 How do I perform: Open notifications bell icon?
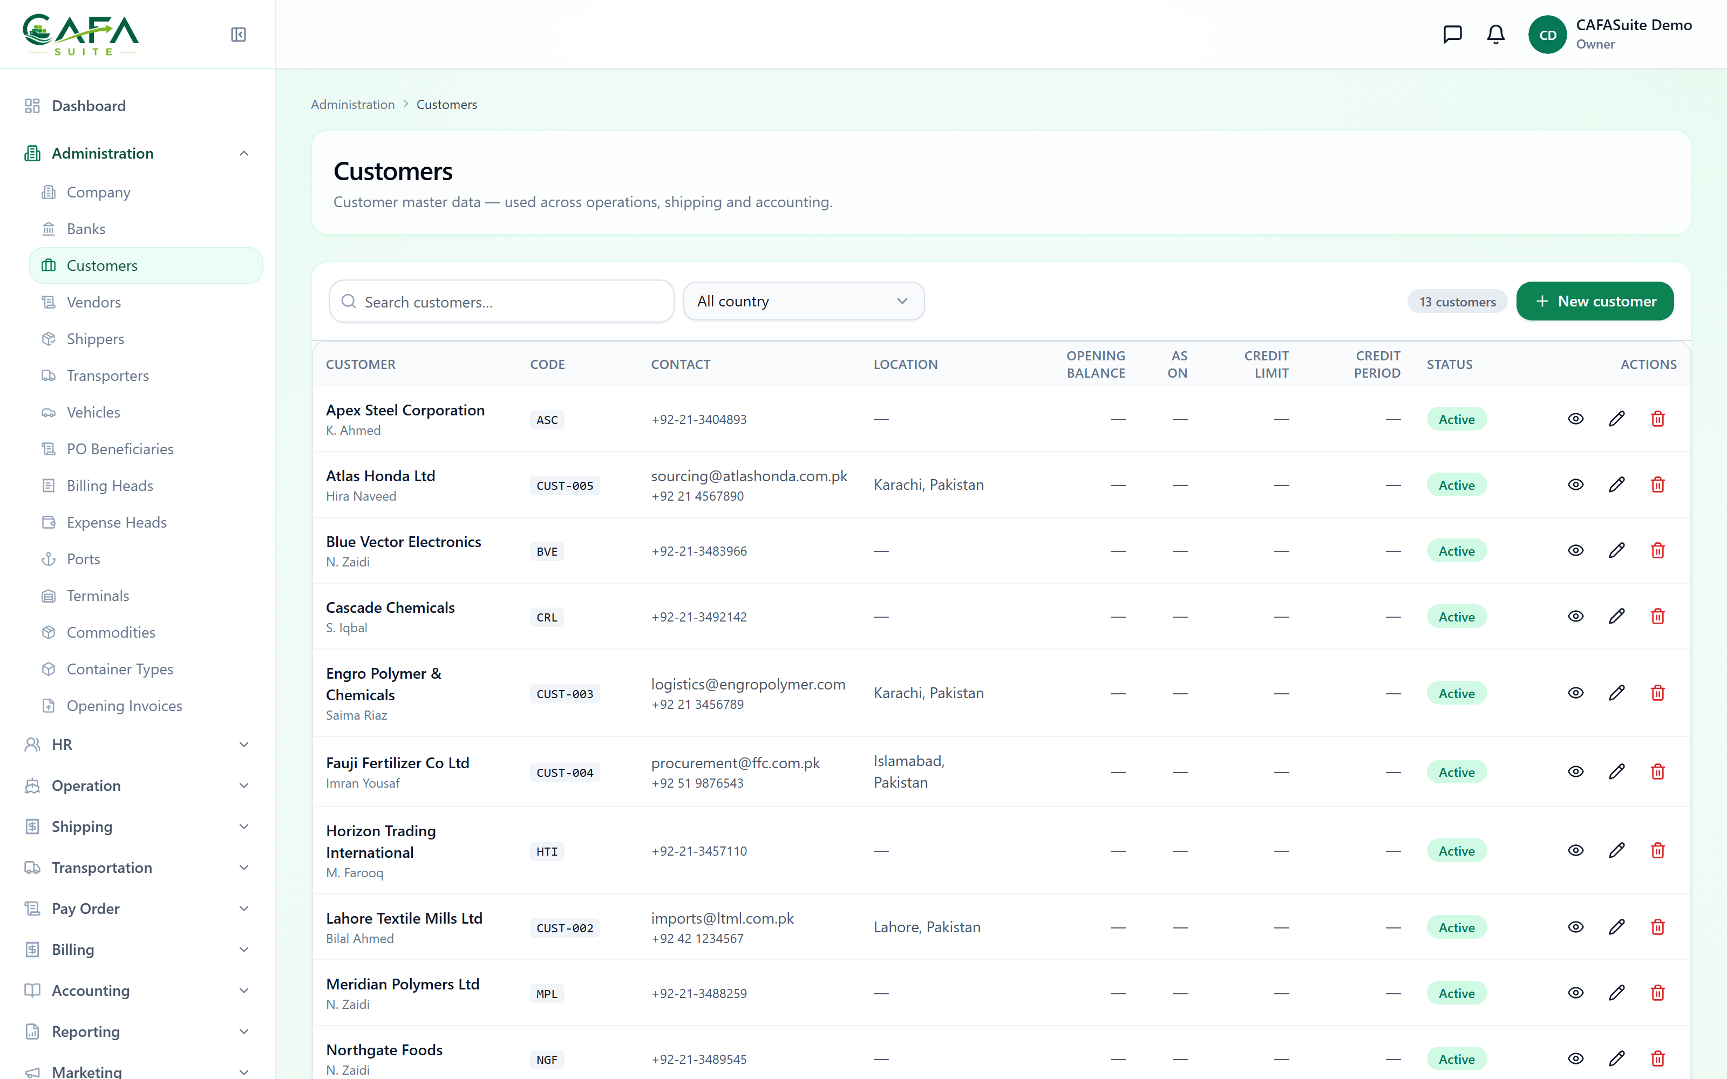click(1496, 34)
